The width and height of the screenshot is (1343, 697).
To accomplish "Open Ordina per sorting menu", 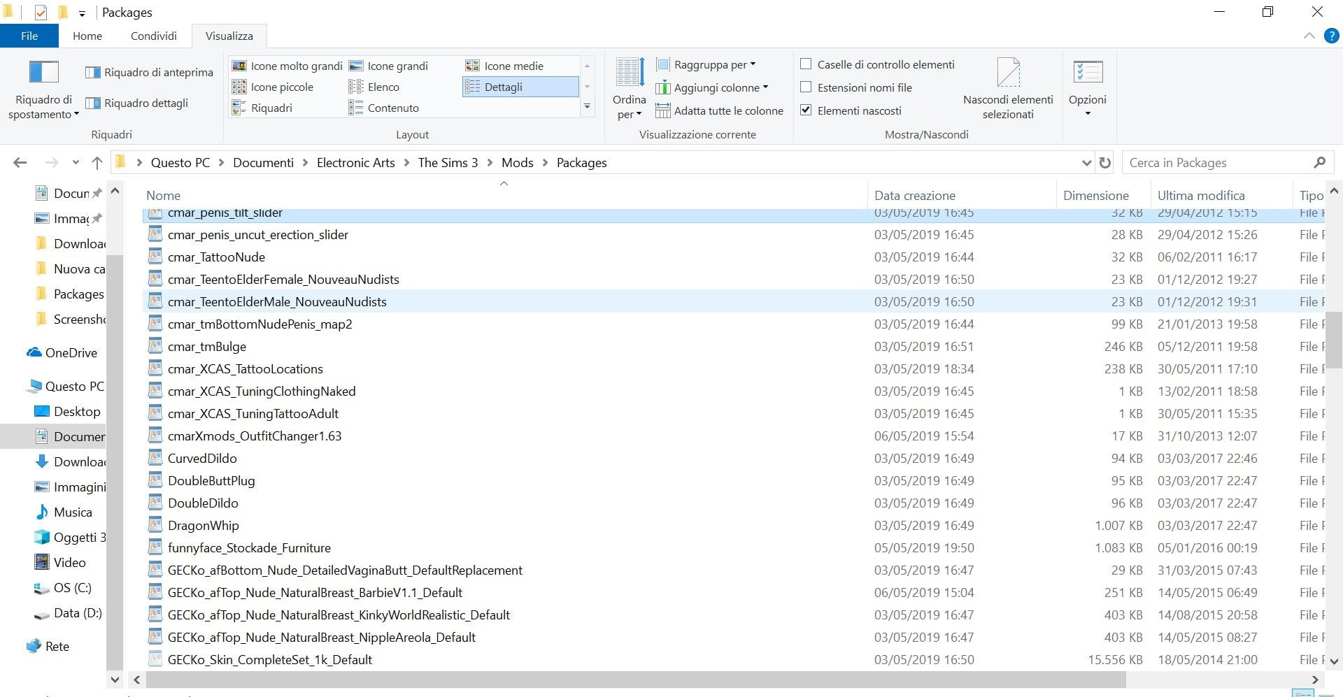I will pos(629,88).
